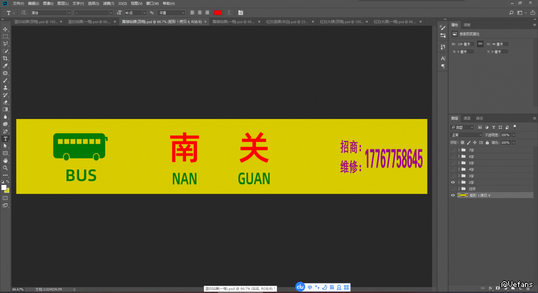Select the Clone Stamp tool
Viewport: 538px width, 293px height.
pyautogui.click(x=5, y=88)
